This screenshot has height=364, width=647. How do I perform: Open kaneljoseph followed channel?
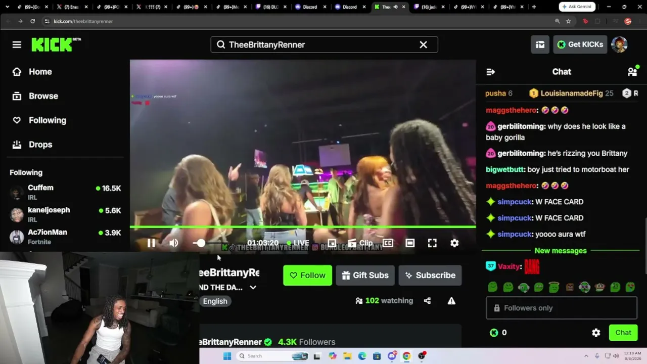click(x=65, y=214)
